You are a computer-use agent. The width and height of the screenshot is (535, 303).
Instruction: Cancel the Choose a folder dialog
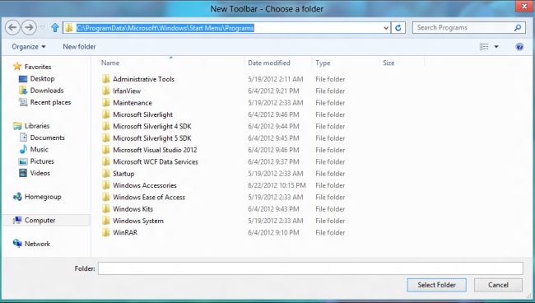pyautogui.click(x=498, y=285)
